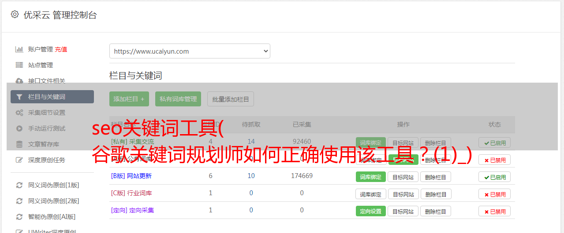
Task: Click 目标网站 in the 定向采集 row
Action: pos(403,211)
